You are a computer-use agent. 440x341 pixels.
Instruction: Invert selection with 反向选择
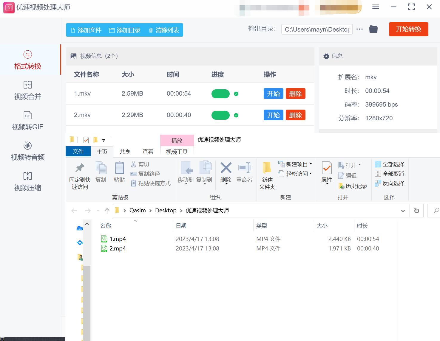click(x=390, y=183)
